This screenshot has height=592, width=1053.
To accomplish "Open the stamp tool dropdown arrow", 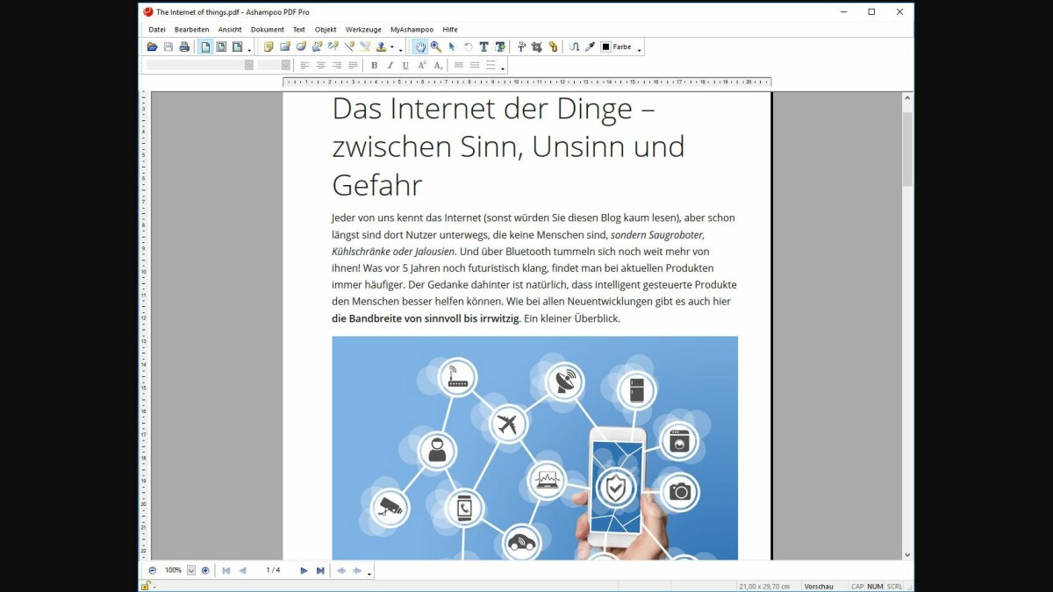I will 393,46.
